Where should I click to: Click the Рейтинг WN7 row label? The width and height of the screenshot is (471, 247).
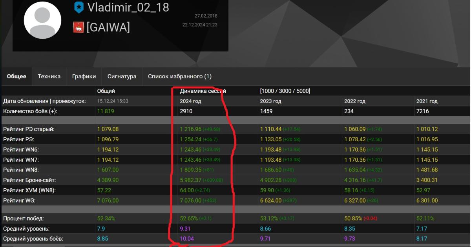[x=21, y=160]
